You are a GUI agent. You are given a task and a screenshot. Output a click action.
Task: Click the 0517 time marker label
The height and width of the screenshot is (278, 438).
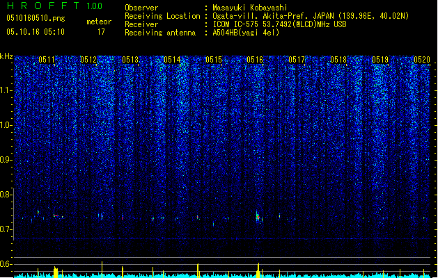(x=297, y=60)
